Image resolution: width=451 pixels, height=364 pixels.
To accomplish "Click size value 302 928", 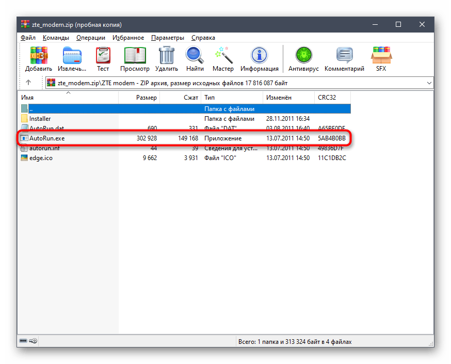I will 147,138.
